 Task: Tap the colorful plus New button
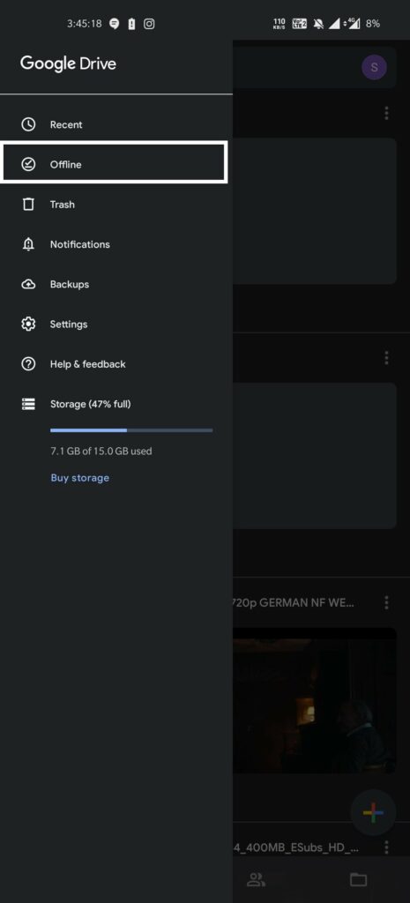373,812
